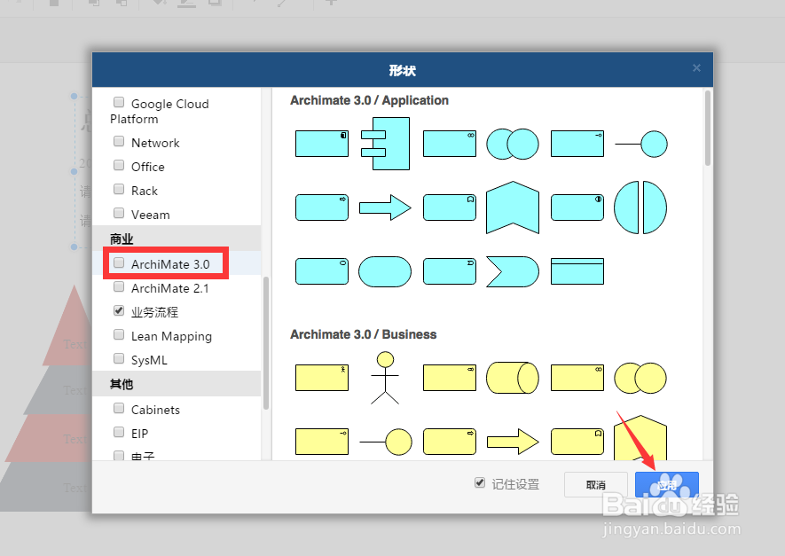Screen dimensions: 785x556
Task: Select the cyan data object rectangle shape
Action: 577,271
